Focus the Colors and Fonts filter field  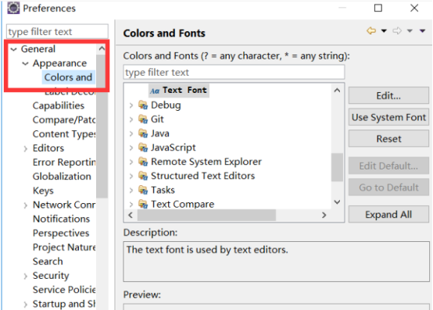(x=234, y=73)
